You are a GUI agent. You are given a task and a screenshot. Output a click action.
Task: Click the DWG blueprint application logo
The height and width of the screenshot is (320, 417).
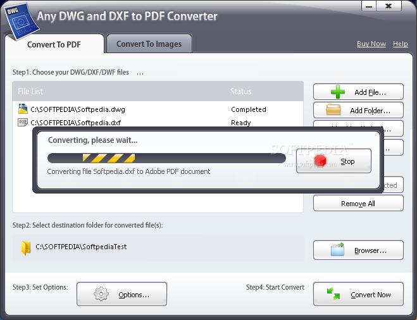(22, 21)
